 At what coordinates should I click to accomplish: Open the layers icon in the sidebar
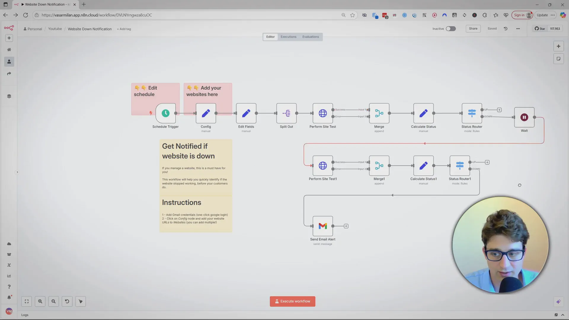pyautogui.click(x=9, y=96)
